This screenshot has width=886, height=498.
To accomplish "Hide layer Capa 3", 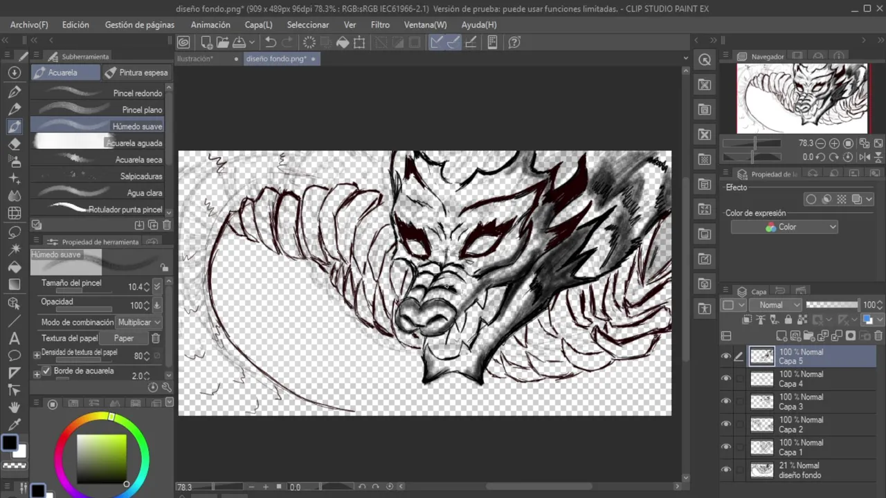I will (725, 401).
